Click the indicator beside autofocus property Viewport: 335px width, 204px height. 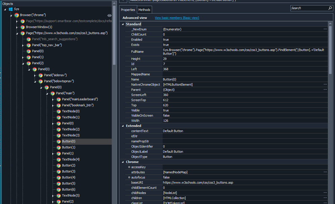pos(129,177)
